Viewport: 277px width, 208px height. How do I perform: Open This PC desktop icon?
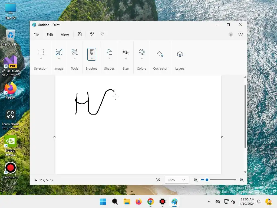[x=11, y=11]
